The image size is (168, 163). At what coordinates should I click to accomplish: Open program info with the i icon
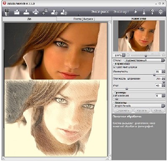point(144,12)
